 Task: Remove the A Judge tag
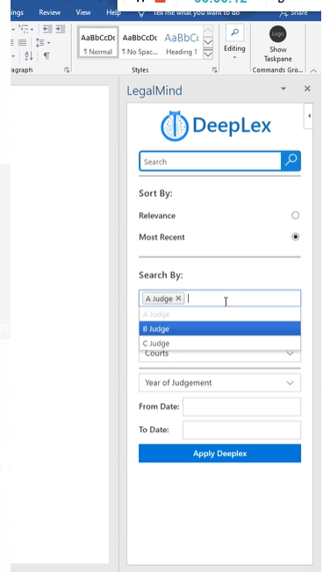(x=178, y=299)
